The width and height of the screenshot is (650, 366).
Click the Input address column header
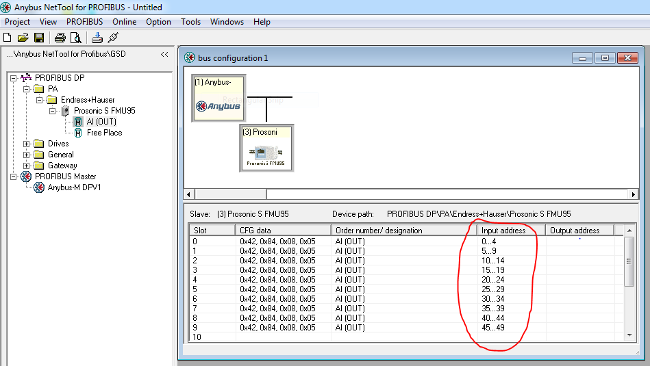tap(512, 230)
